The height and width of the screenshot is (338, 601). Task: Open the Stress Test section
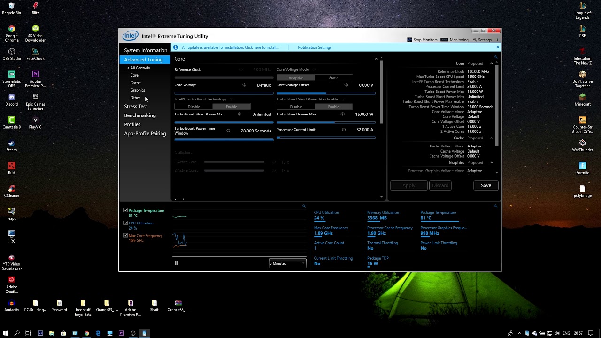[135, 107]
